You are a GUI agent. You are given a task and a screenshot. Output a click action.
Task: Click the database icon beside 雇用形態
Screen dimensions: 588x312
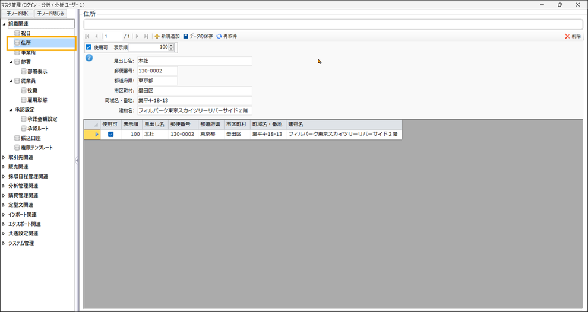coord(24,100)
